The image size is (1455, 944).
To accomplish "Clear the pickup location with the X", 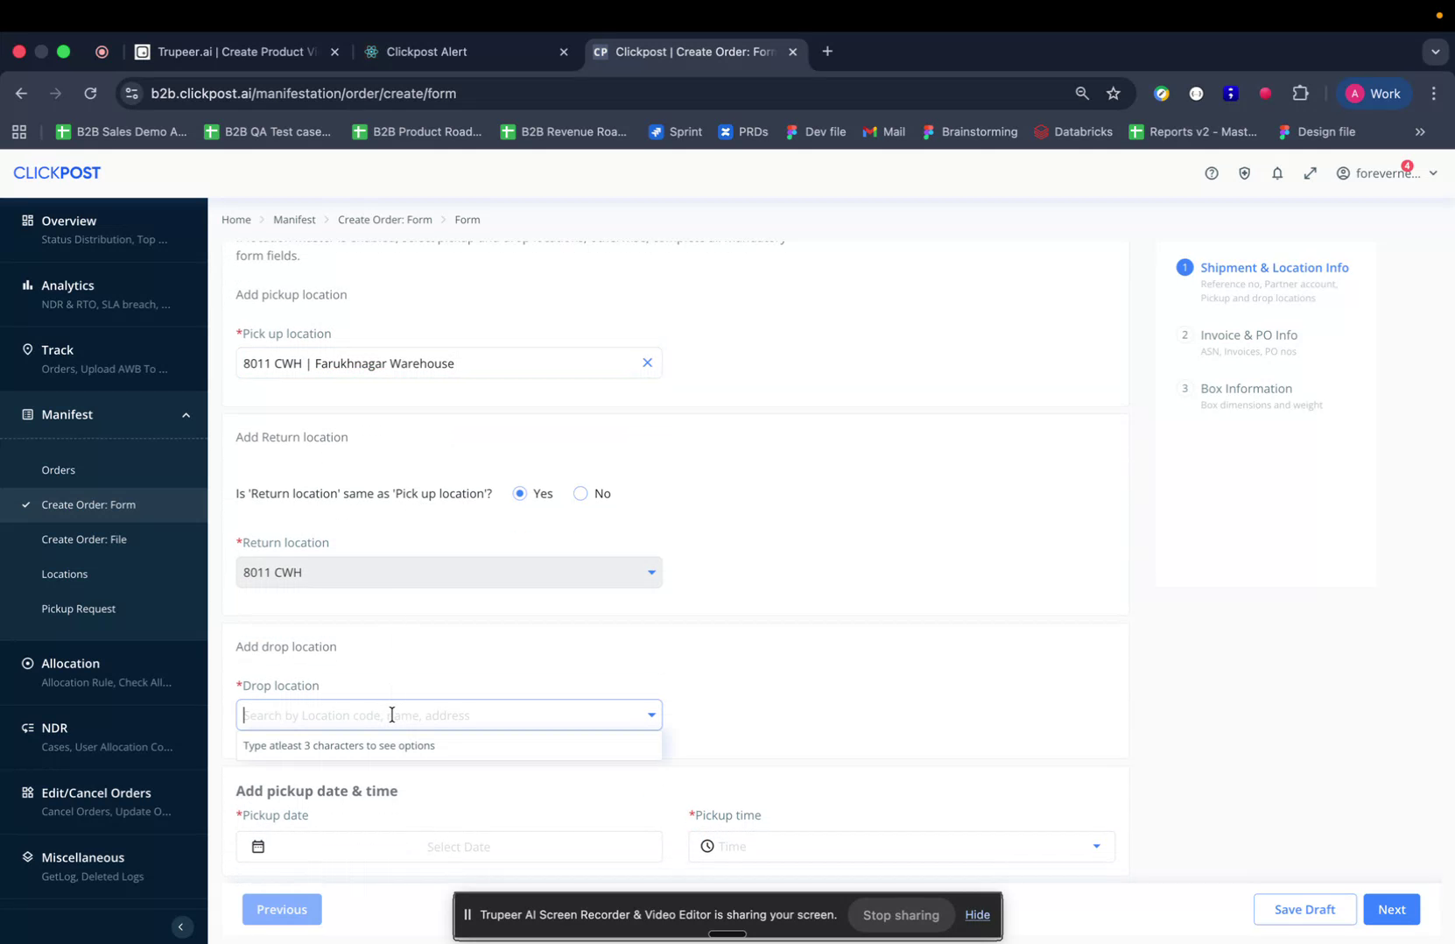I will [x=648, y=362].
